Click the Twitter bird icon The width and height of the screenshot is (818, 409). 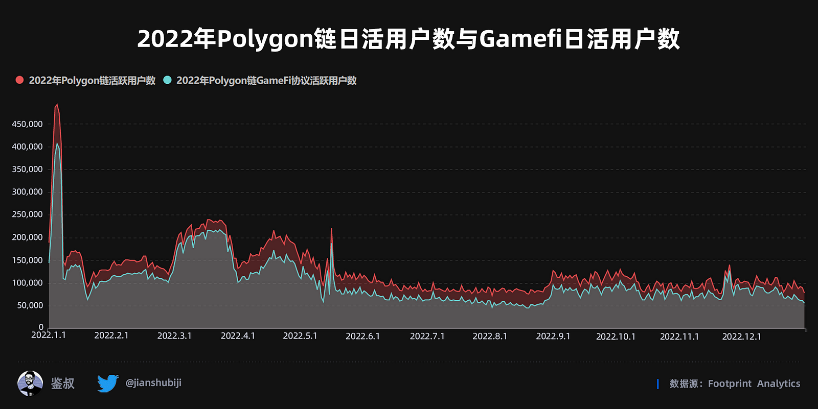tap(108, 383)
